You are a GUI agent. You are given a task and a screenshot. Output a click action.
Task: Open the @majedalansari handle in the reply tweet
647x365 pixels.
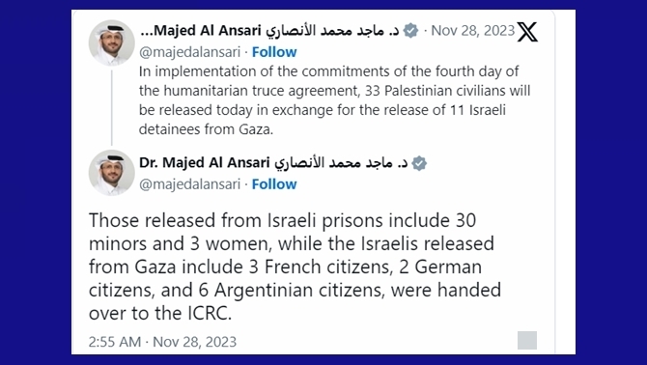[189, 184]
